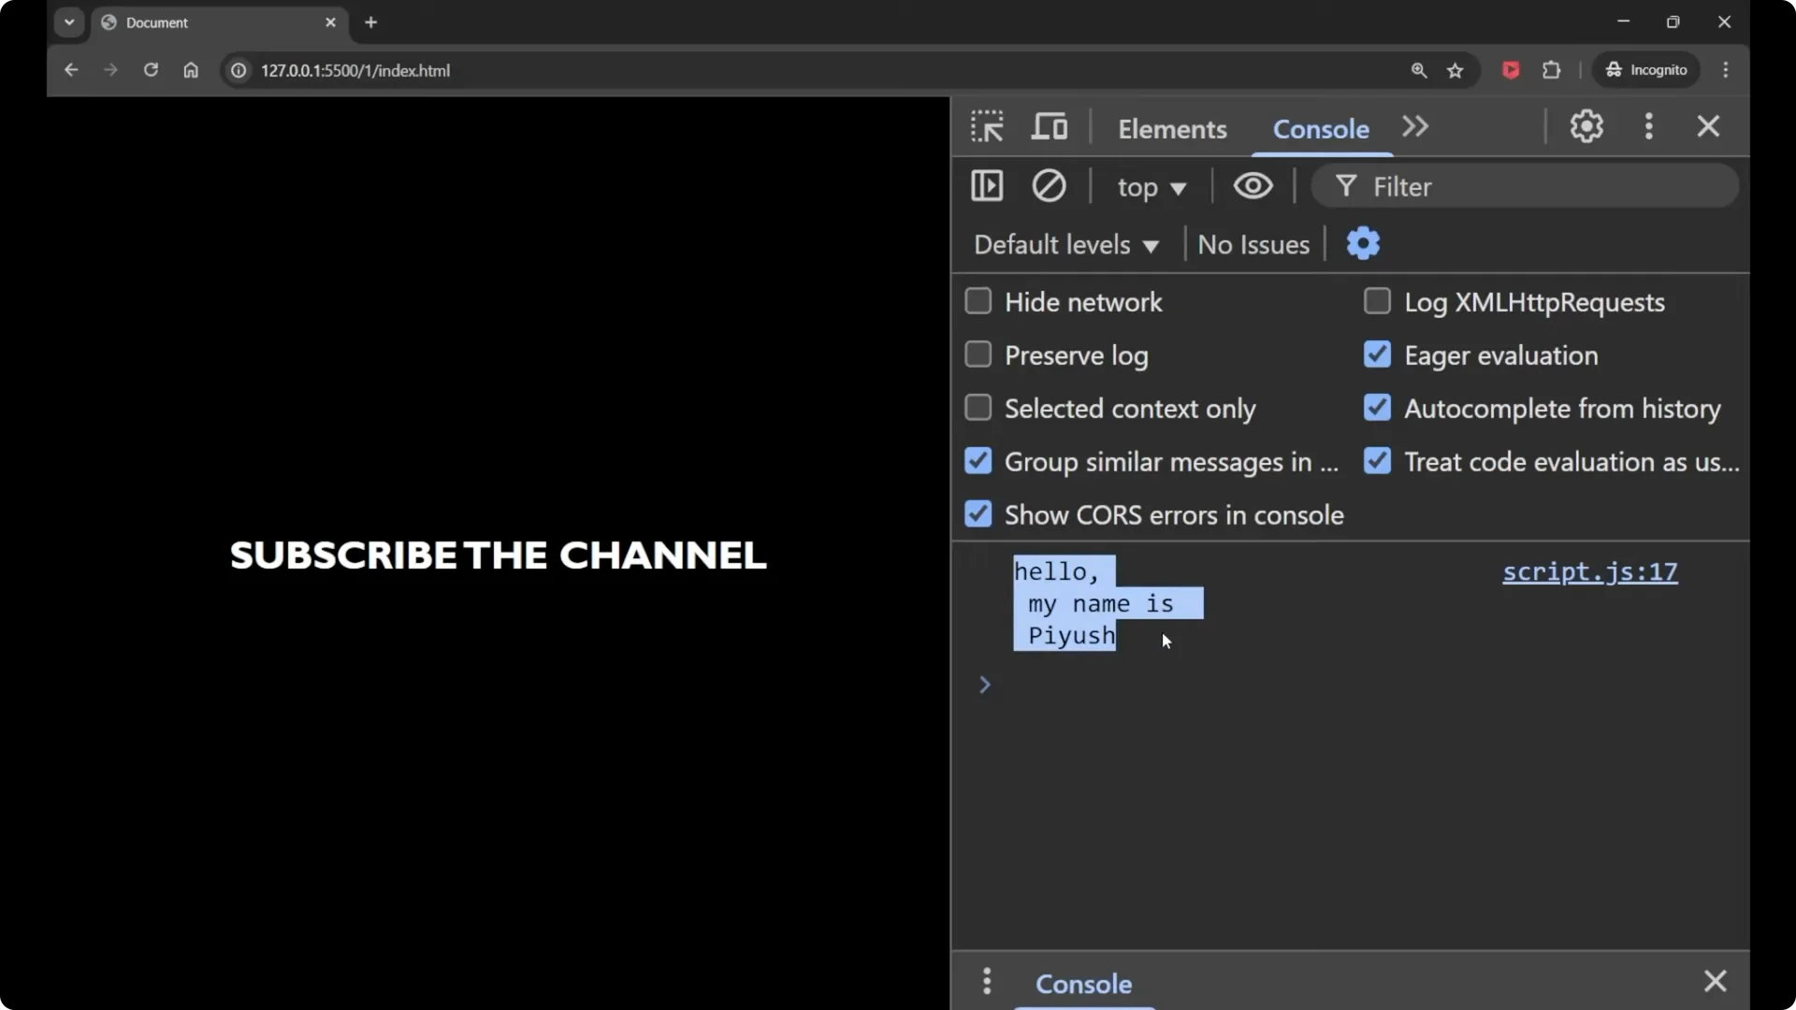Open the script.js:17 source link
Image resolution: width=1796 pixels, height=1010 pixels.
pyautogui.click(x=1589, y=571)
